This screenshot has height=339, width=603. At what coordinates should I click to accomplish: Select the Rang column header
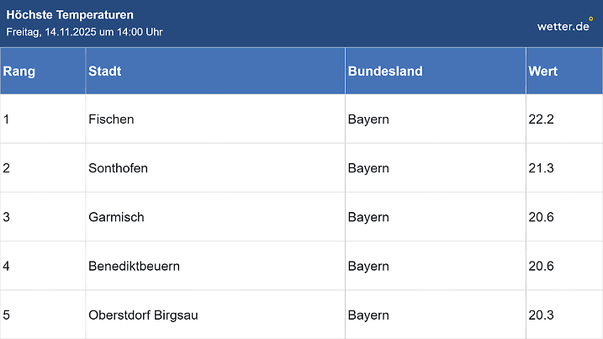[19, 72]
